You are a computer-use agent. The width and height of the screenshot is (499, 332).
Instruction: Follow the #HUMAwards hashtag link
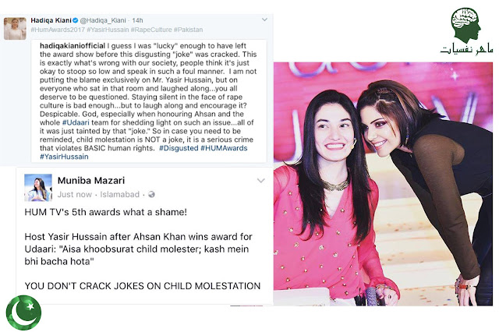point(224,148)
